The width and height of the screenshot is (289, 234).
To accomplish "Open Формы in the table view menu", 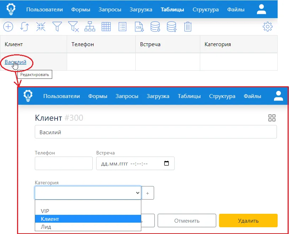I will [x=81, y=9].
